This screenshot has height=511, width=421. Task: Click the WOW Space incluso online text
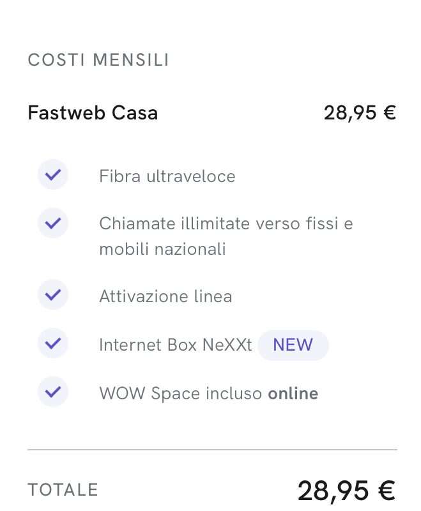(208, 393)
